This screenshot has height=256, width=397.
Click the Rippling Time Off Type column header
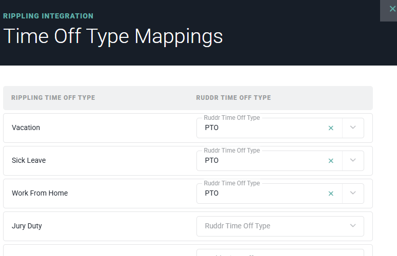pos(53,98)
